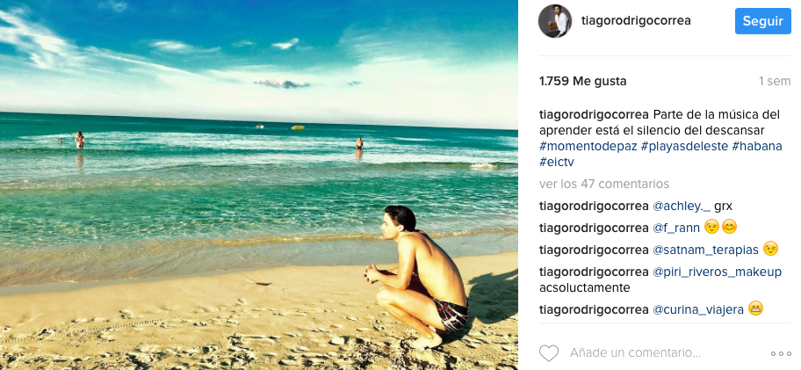Open the three-dot more options menu

click(781, 353)
